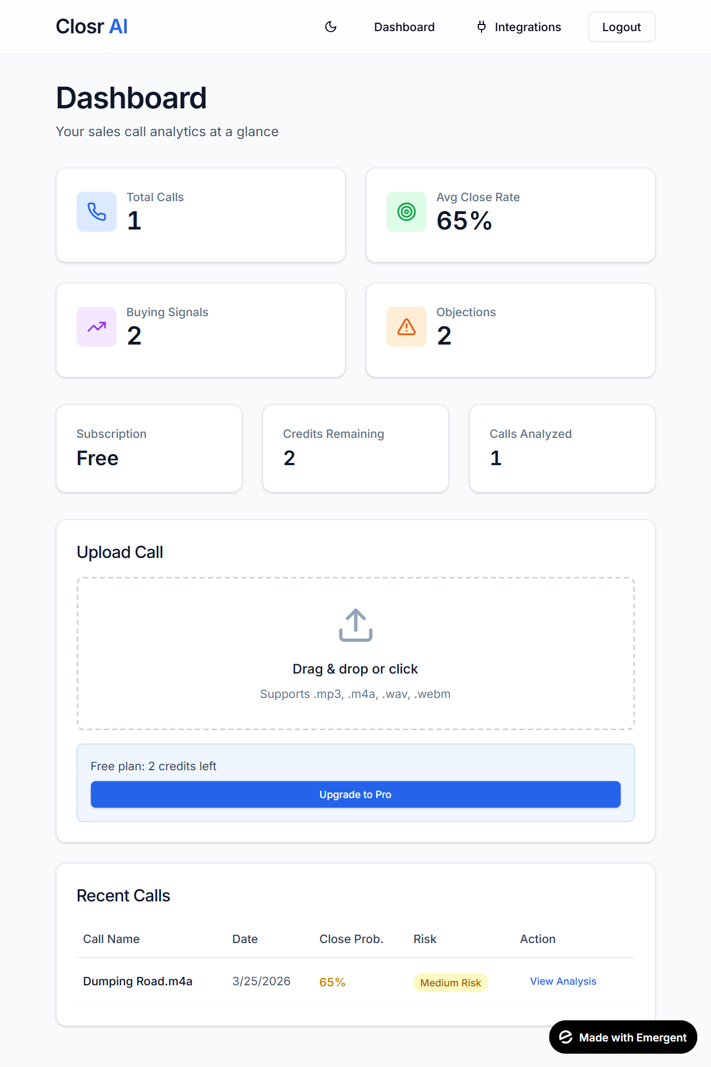Click the Subscription Free card

[x=149, y=448]
